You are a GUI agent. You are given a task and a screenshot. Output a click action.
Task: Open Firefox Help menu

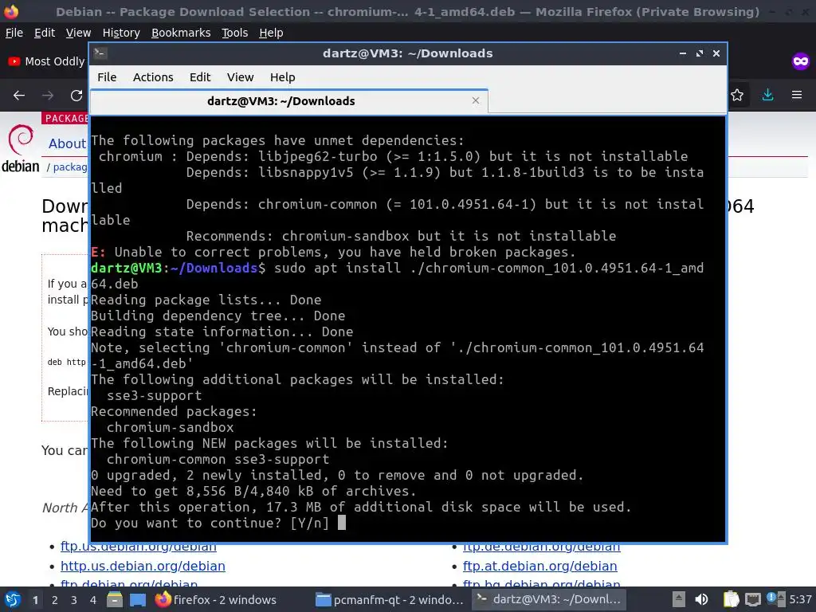pyautogui.click(x=271, y=33)
